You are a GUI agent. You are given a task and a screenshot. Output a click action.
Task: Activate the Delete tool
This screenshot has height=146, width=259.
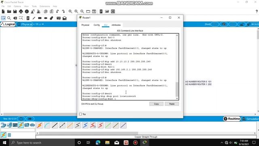click(x=15, y=18)
